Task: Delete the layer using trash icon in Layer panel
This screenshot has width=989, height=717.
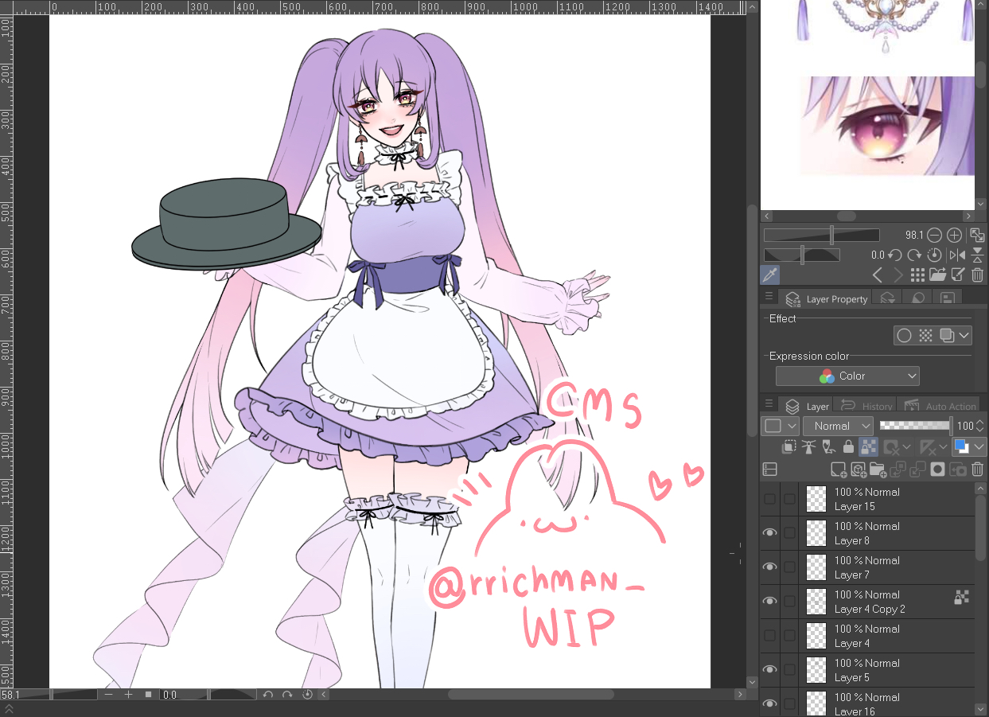Action: (978, 470)
